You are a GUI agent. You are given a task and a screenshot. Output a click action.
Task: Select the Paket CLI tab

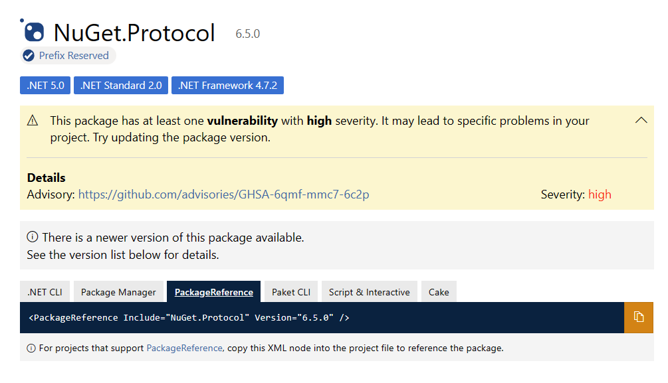290,291
